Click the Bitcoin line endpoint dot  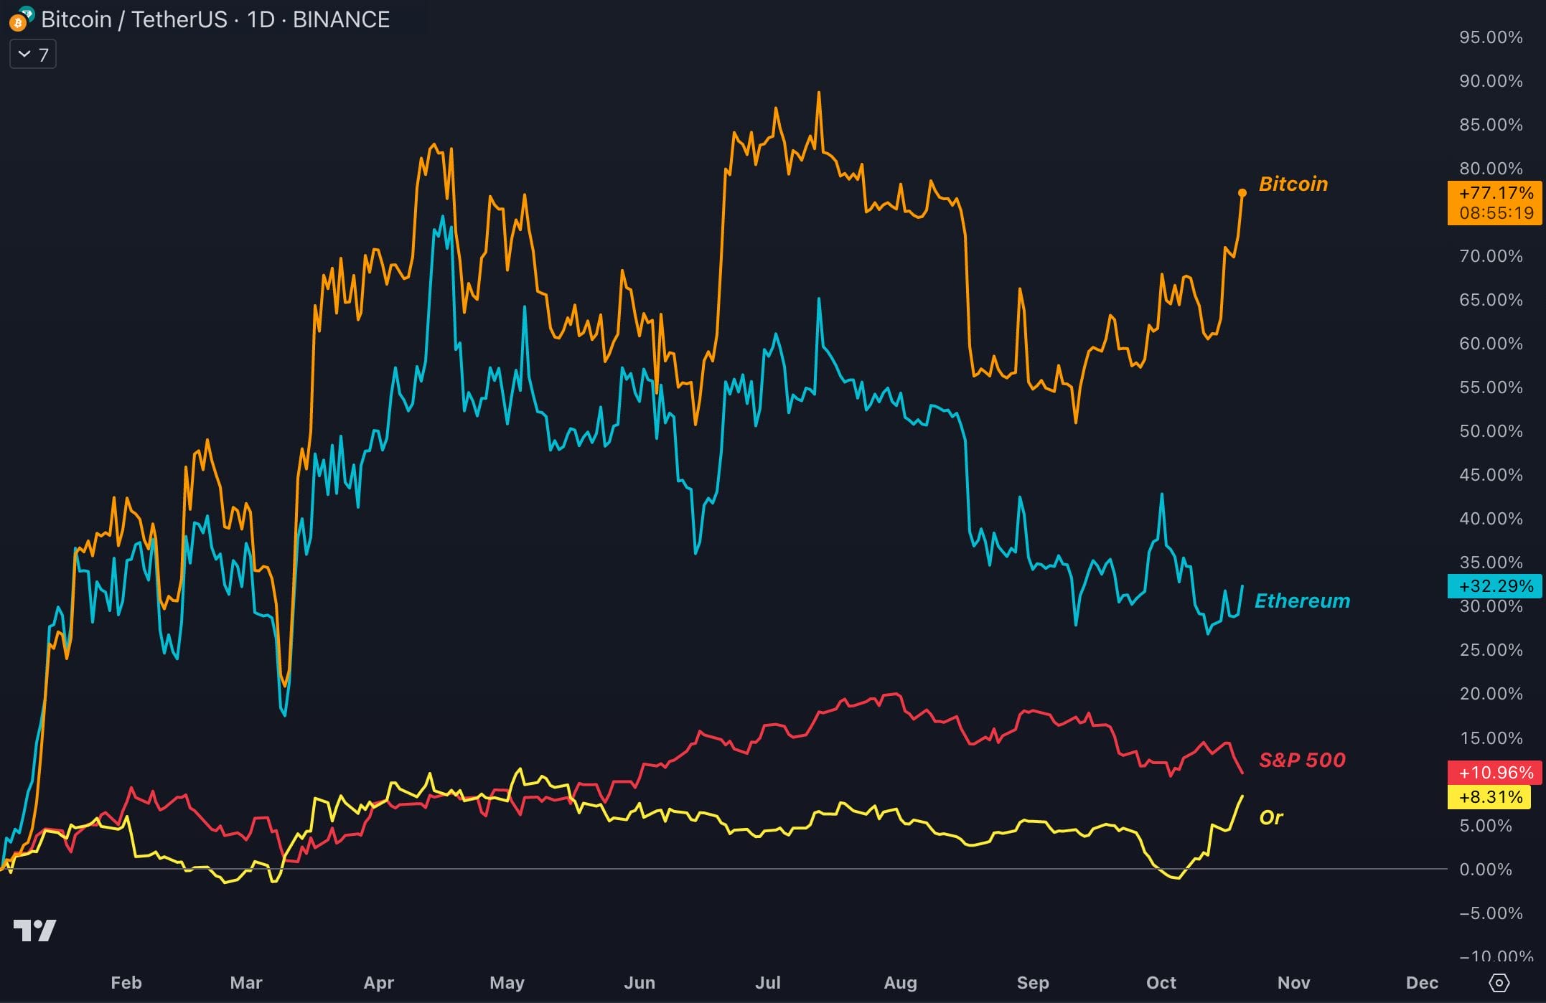coord(1242,193)
